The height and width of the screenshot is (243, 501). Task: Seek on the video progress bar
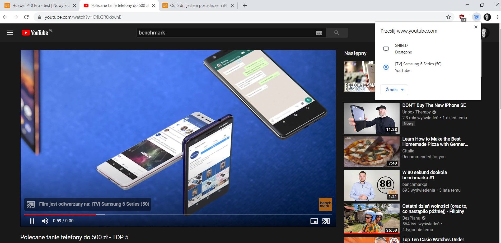click(178, 215)
